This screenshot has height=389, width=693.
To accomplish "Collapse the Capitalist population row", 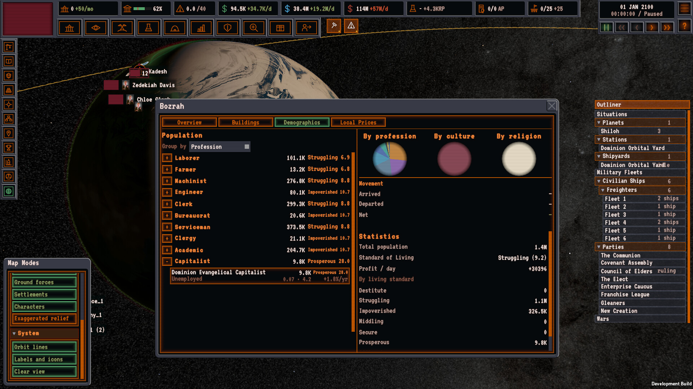I will click(x=167, y=261).
